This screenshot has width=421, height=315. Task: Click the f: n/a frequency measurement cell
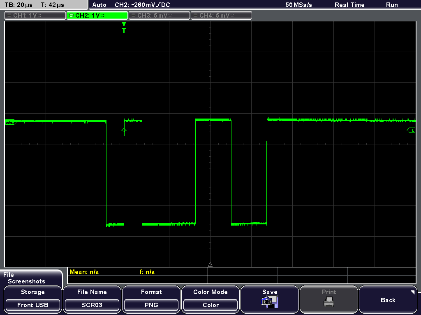pos(173,272)
